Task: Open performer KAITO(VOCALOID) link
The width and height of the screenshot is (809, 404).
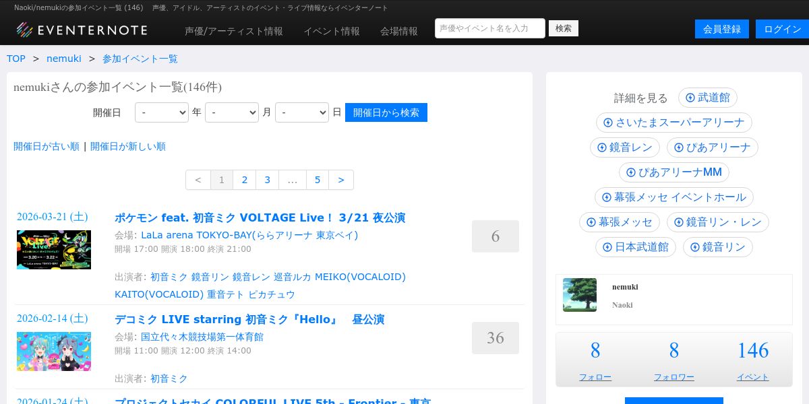Action: [159, 294]
